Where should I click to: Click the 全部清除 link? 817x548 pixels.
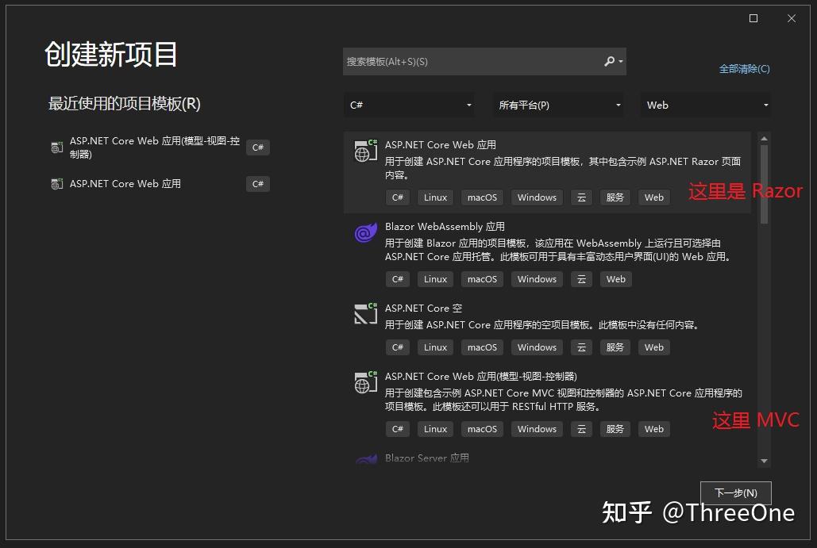[745, 69]
